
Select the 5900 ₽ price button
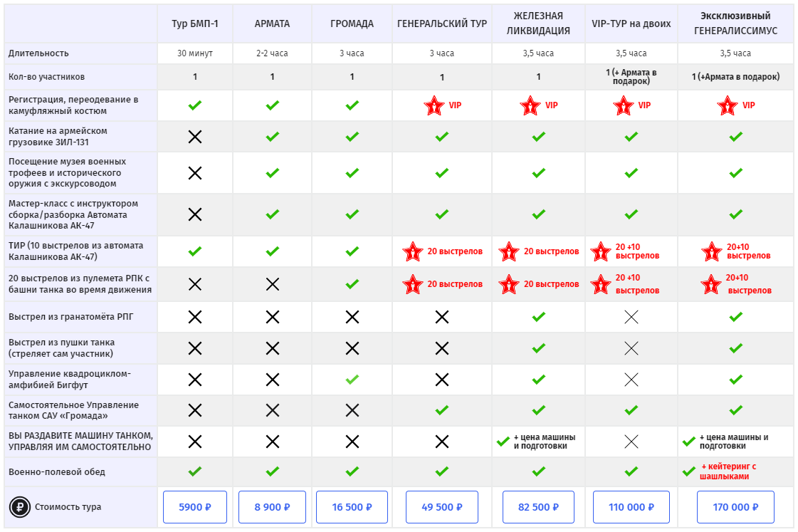click(x=195, y=508)
